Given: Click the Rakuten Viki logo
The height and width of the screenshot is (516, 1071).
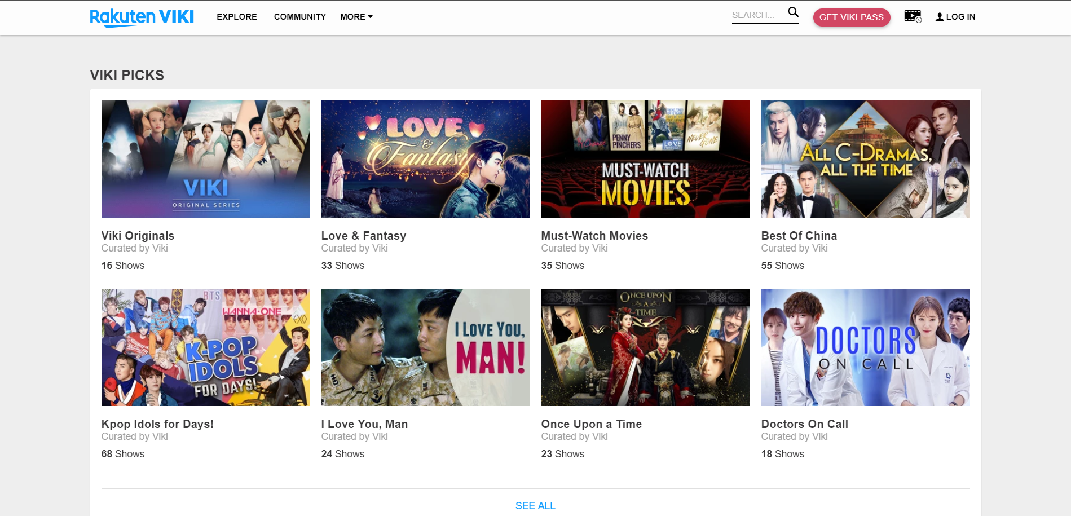Looking at the screenshot, I should [x=142, y=17].
